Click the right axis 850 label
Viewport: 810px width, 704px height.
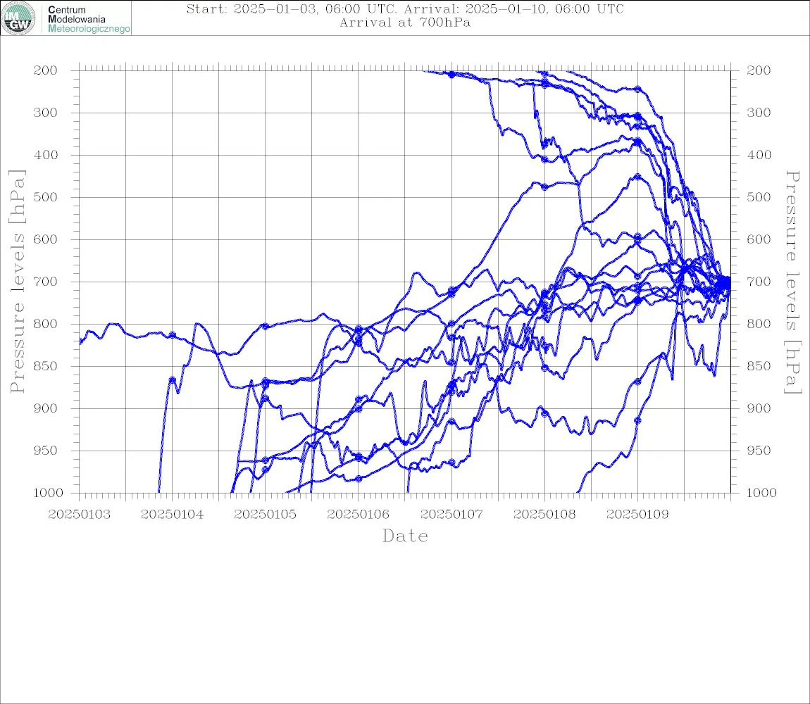click(759, 366)
